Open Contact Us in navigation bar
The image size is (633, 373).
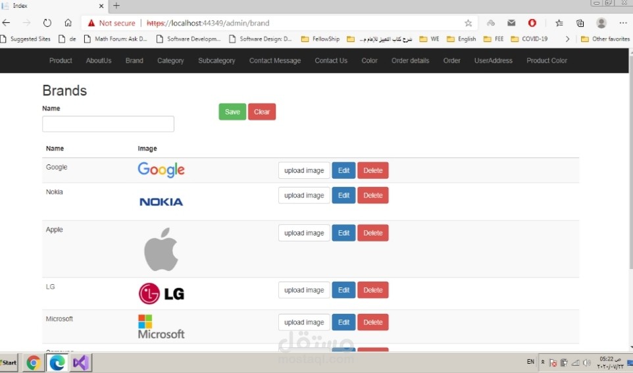tap(331, 61)
